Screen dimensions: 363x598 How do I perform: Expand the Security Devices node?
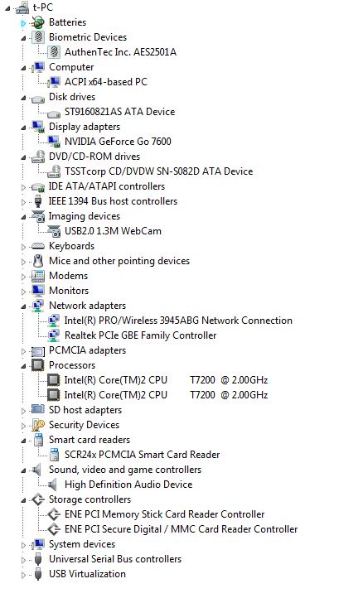click(x=23, y=426)
